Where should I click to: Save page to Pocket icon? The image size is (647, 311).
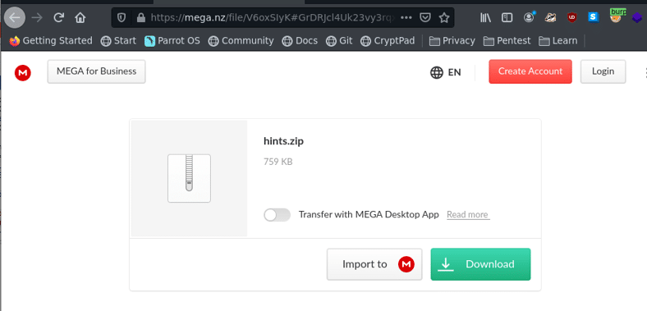point(425,18)
